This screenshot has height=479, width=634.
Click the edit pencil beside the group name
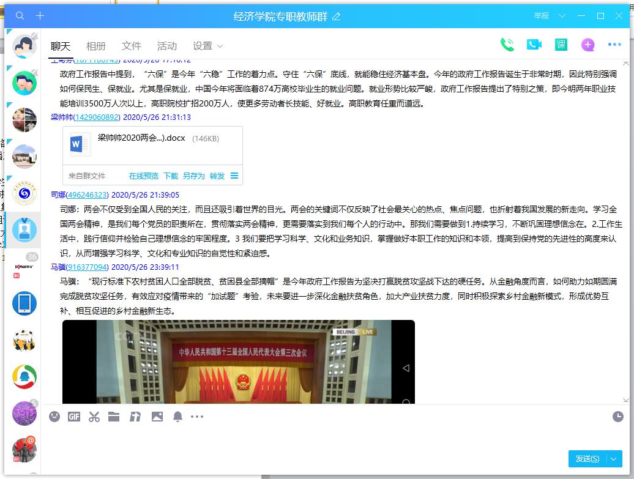[x=336, y=17]
